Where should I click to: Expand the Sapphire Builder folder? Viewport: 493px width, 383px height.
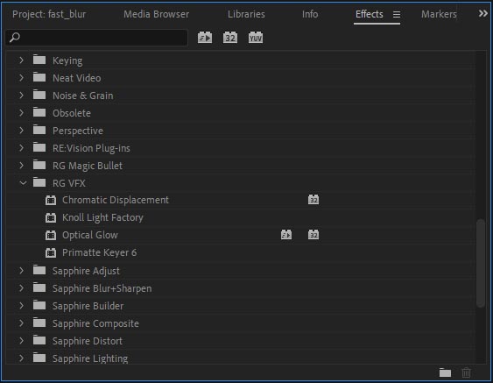point(21,306)
